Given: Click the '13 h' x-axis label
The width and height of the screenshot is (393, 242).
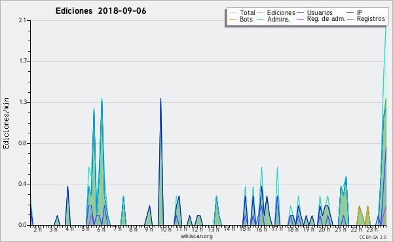Looking at the screenshot, I should [214, 230].
